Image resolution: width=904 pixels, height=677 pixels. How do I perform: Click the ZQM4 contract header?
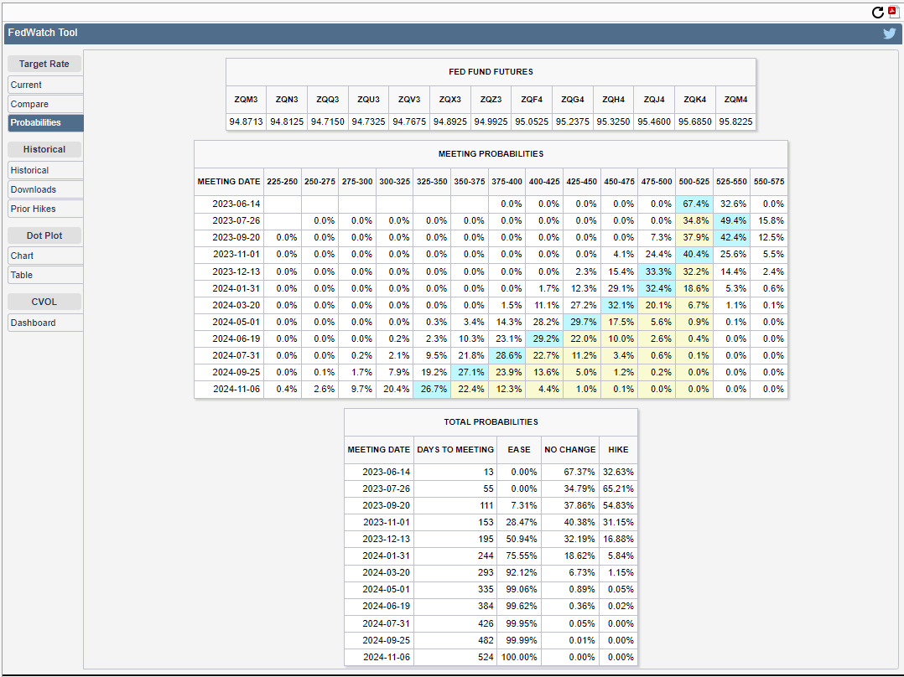point(735,100)
